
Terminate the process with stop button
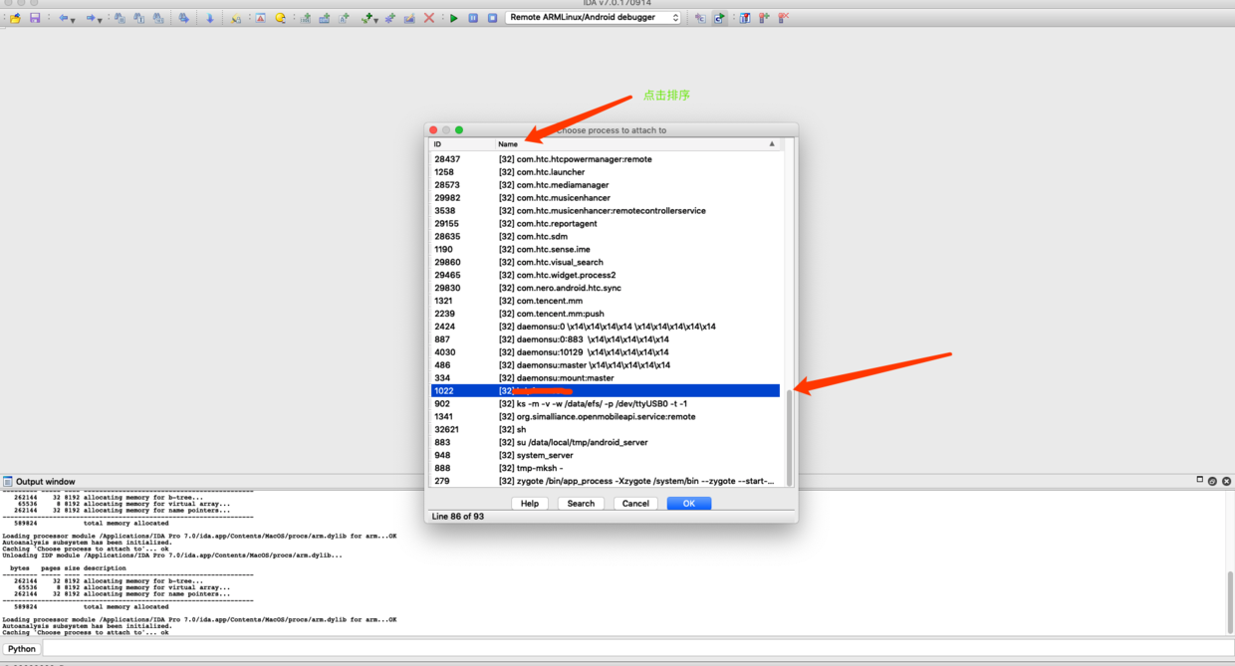click(x=492, y=18)
